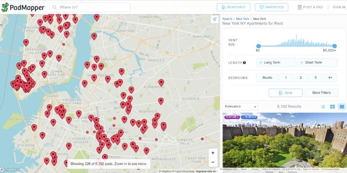Image resolution: width=347 pixels, height=173 pixels.
Task: Click the Sign In link
Action: [339, 7]
